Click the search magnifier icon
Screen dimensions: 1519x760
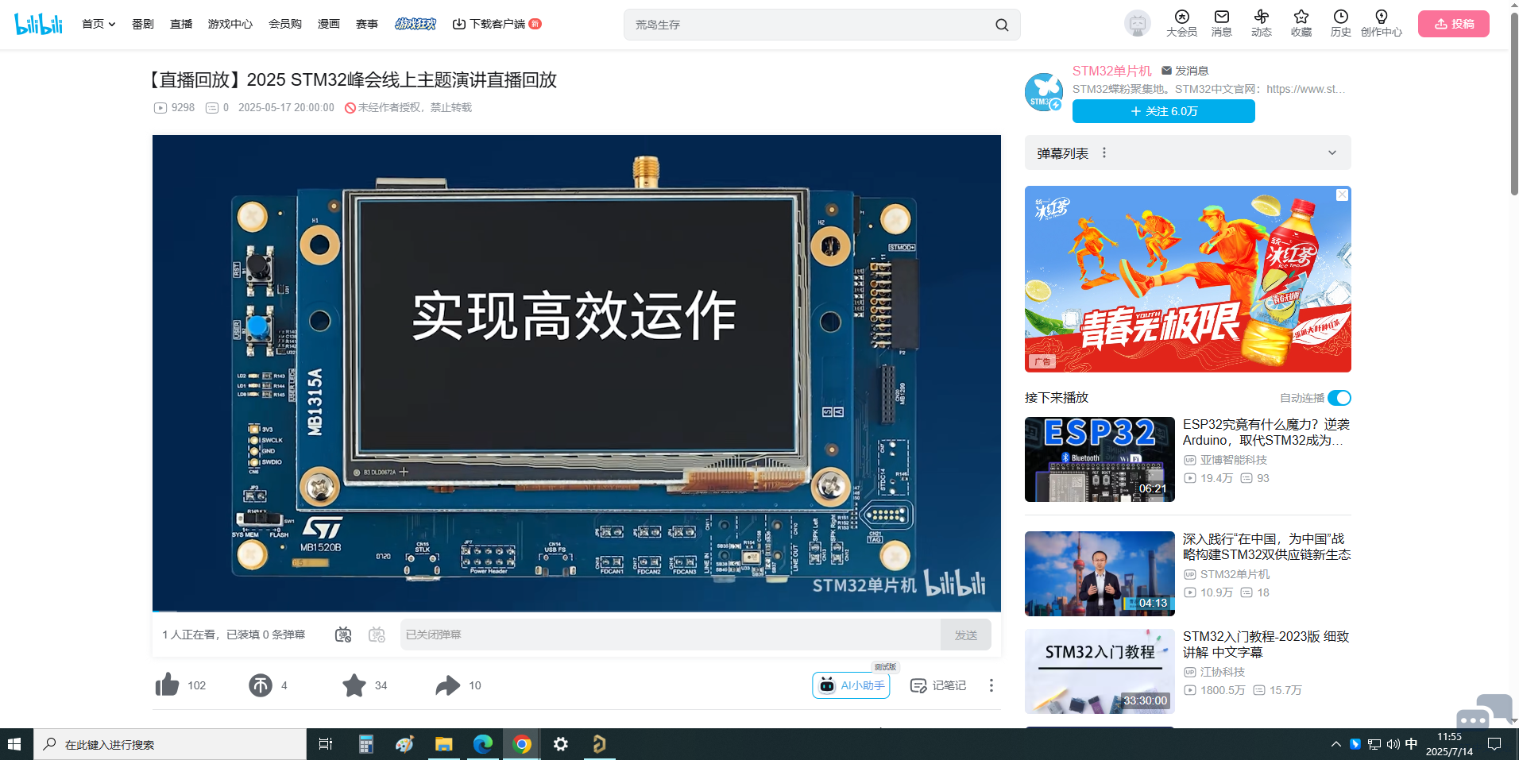point(1002,25)
